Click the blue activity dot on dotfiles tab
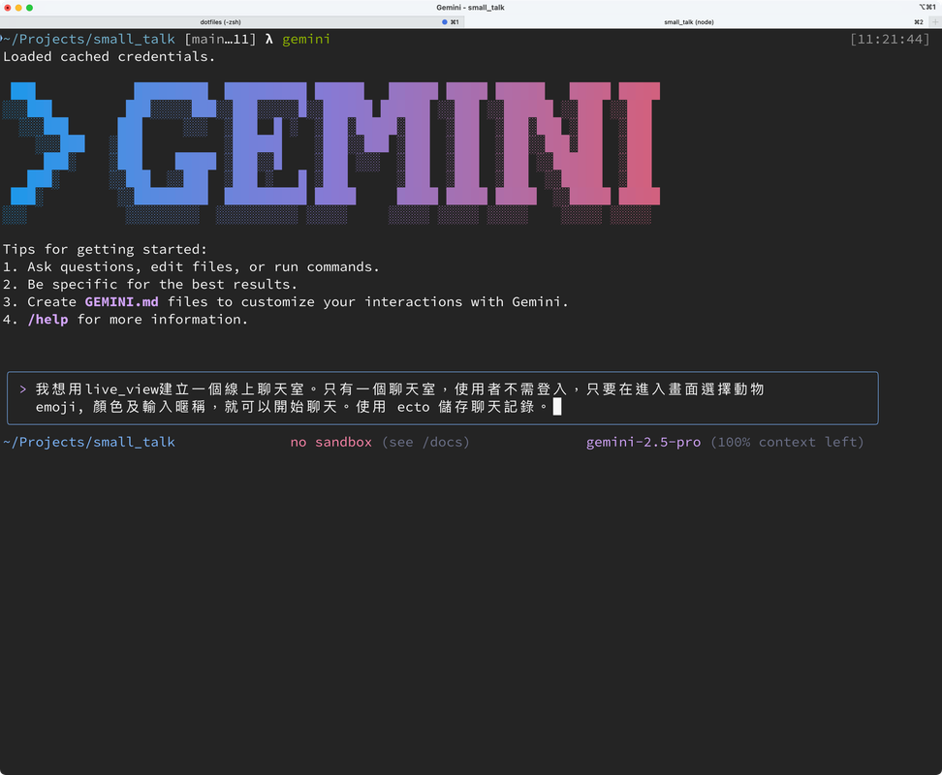The height and width of the screenshot is (775, 942). tap(445, 22)
